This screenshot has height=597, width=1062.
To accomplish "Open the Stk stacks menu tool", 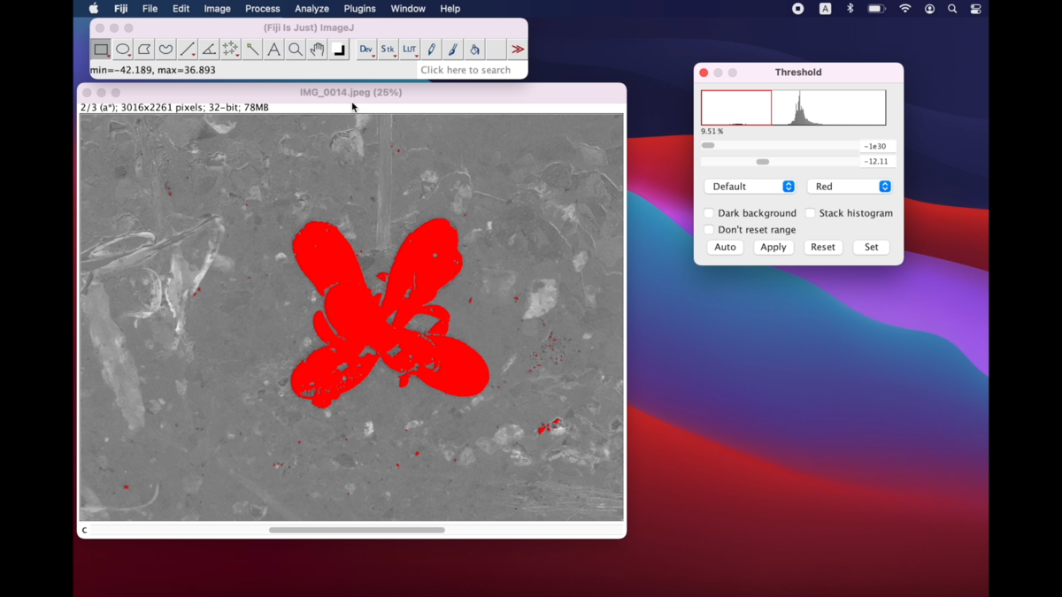I will 388,50.
